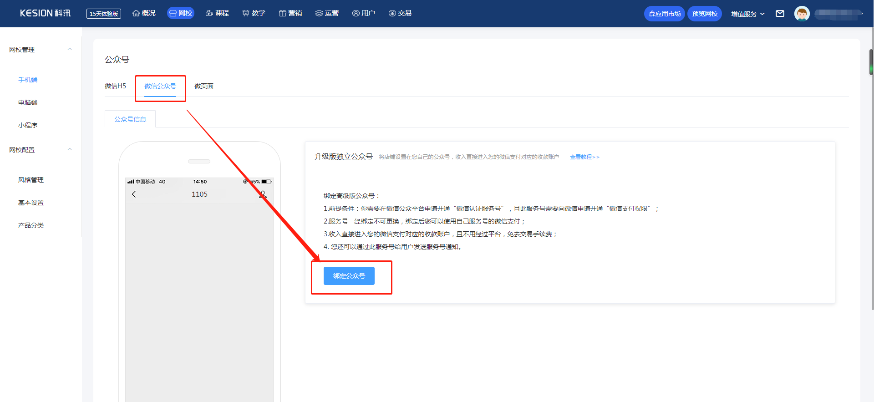Click the KESION logo
The image size is (874, 402).
click(x=45, y=13)
